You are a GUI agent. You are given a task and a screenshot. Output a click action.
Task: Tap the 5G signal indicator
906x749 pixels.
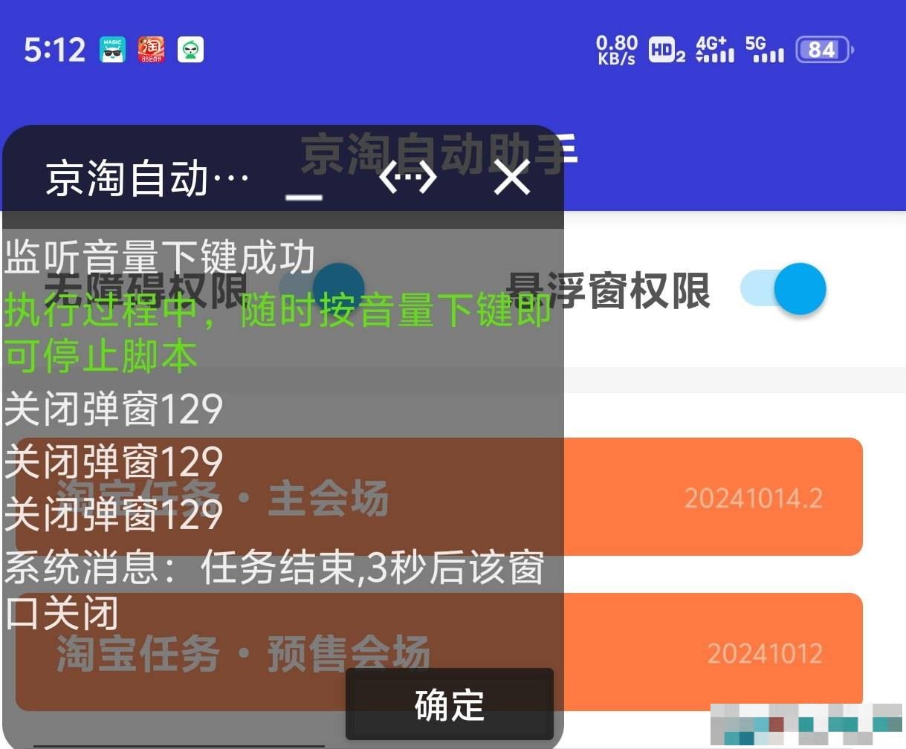click(x=764, y=50)
